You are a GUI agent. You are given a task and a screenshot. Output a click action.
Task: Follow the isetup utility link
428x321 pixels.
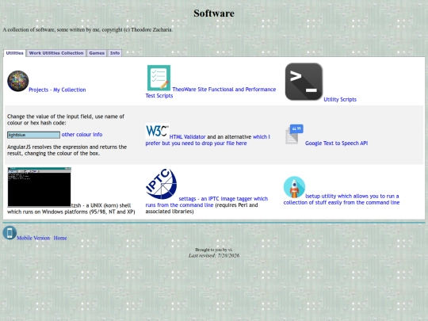tap(341, 199)
